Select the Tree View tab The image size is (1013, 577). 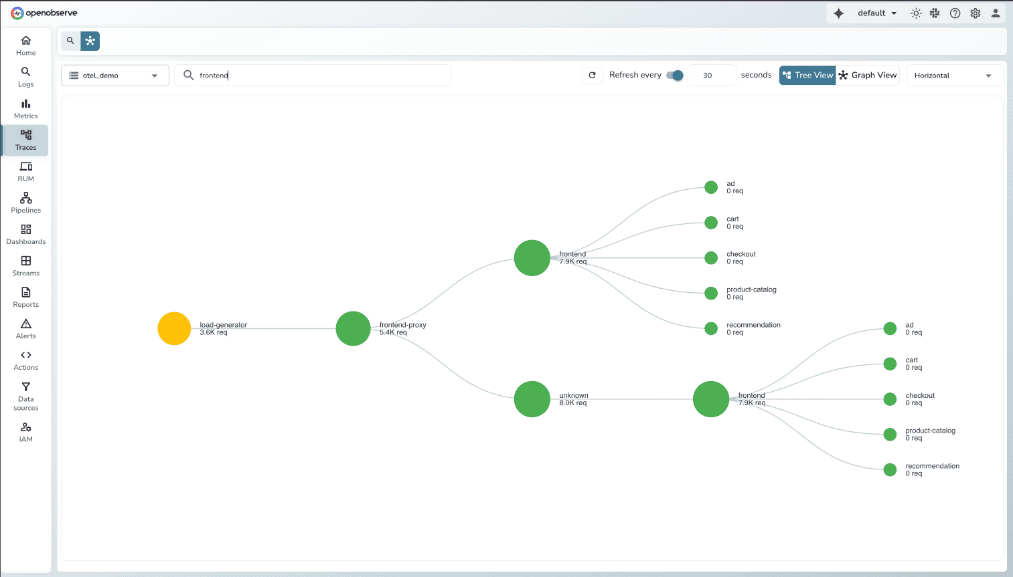coord(807,75)
